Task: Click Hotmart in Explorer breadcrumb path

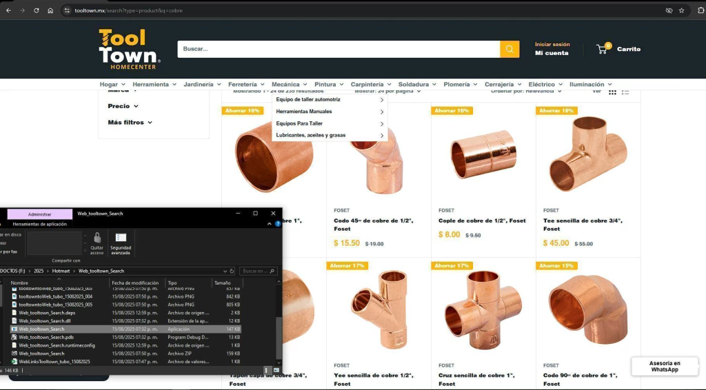Action: (x=61, y=271)
